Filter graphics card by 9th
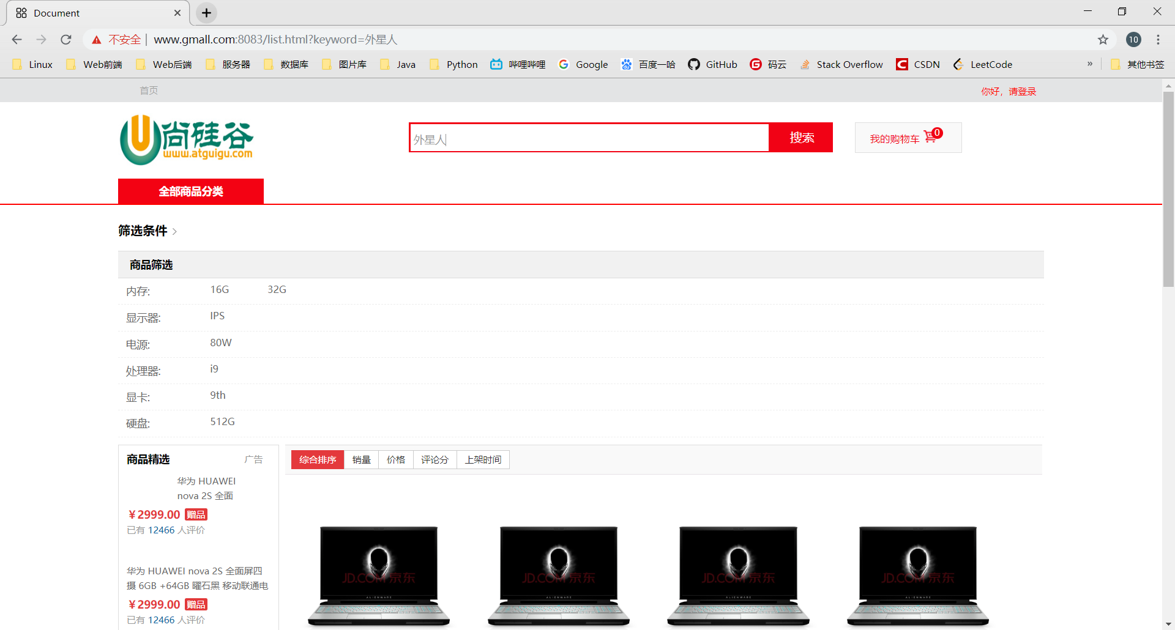This screenshot has height=630, width=1175. (218, 395)
